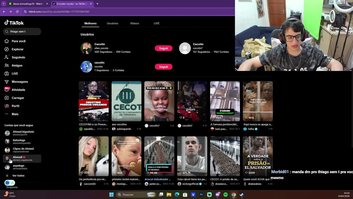The height and width of the screenshot is (199, 353).
Task: Go forward in the browser
Action: coord(10,12)
